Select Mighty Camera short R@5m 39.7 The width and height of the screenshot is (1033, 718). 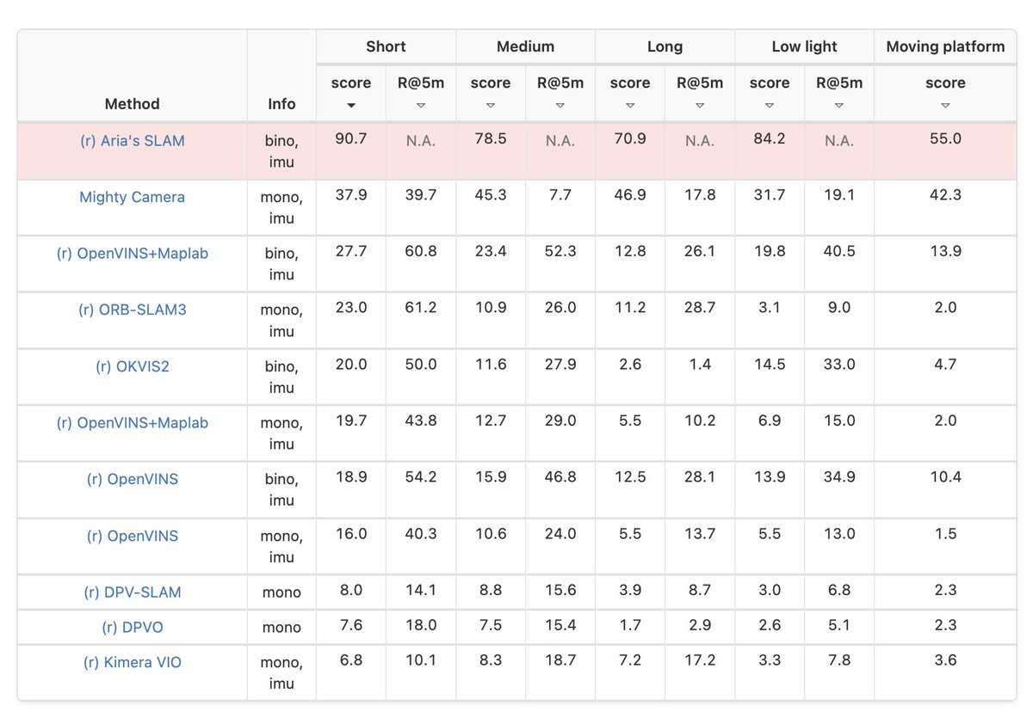coord(421,195)
